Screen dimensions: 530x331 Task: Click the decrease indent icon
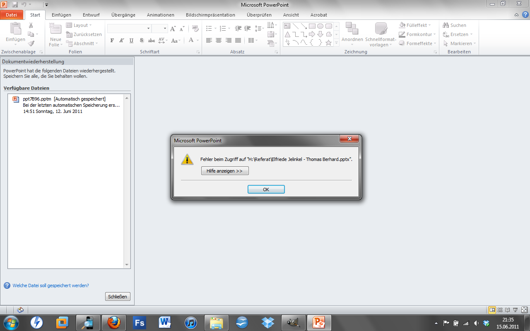click(x=238, y=29)
